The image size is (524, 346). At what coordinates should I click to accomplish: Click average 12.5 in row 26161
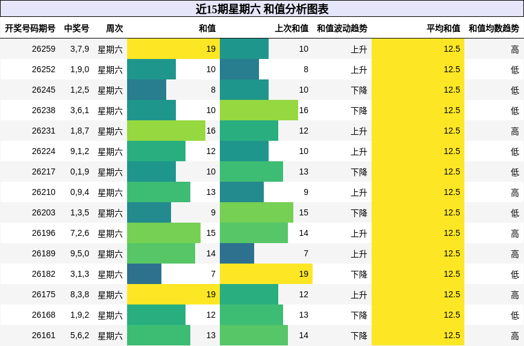pos(452,335)
